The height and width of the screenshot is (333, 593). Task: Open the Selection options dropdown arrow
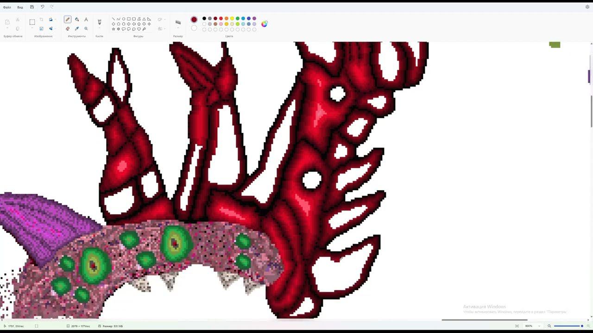click(x=32, y=29)
